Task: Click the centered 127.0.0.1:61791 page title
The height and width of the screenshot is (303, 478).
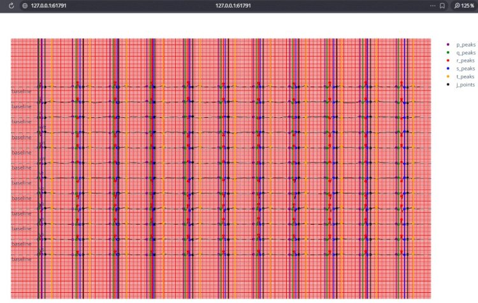Action: (233, 6)
